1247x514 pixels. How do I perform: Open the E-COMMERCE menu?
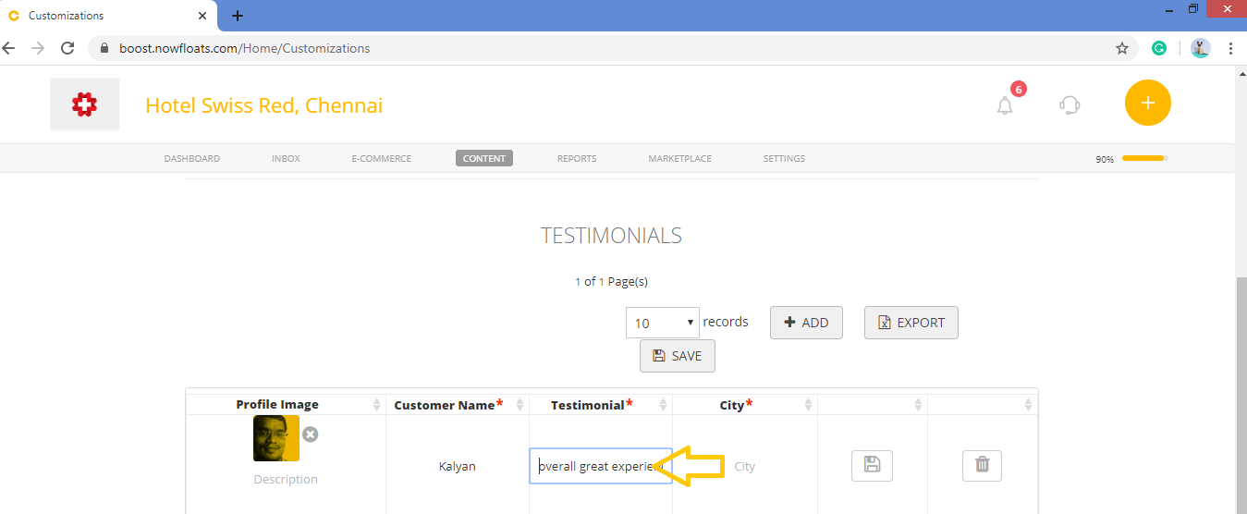382,158
